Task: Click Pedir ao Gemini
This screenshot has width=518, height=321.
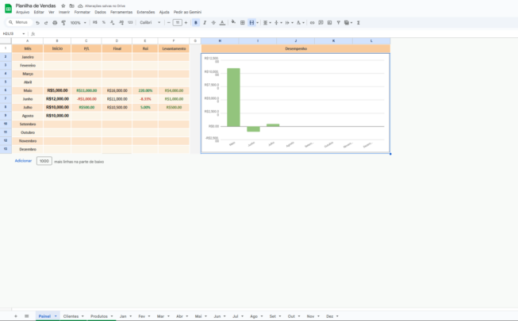Action: tap(189, 13)
